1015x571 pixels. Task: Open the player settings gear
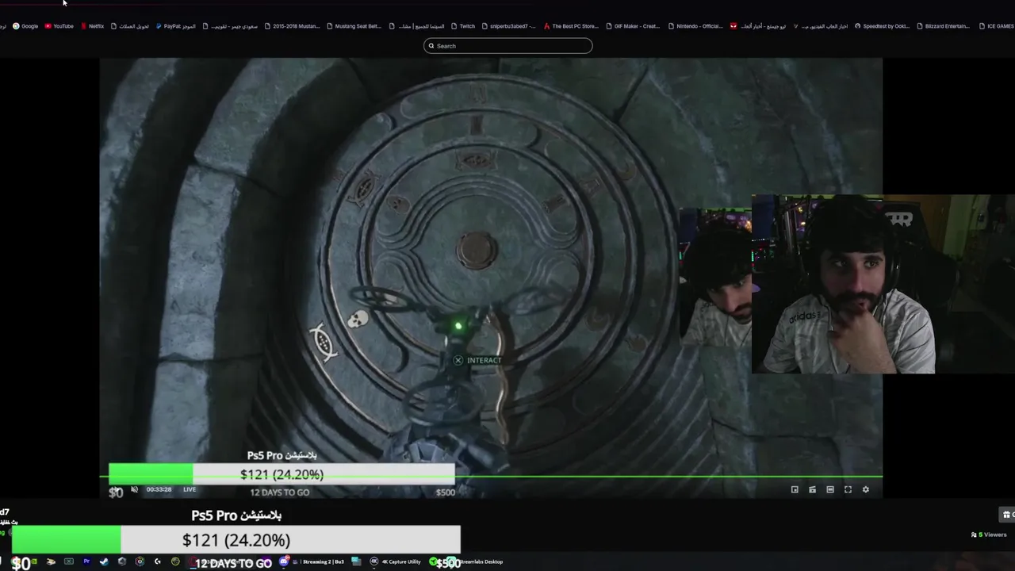(x=866, y=489)
